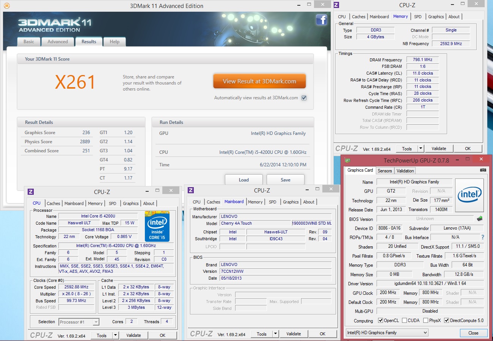Expand the Tools arrow in CPU-Z Mainboard window
This screenshot has height=341, width=493.
pyautogui.click(x=276, y=334)
